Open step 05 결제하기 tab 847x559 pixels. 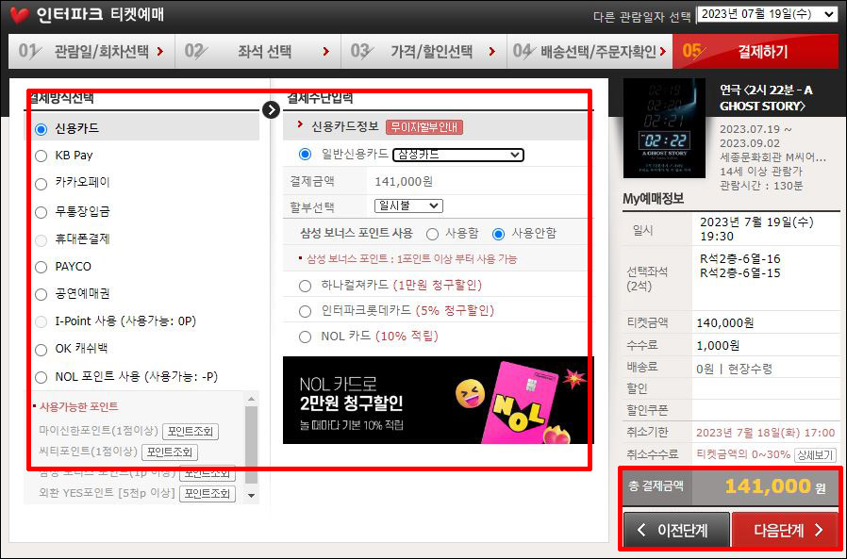756,51
